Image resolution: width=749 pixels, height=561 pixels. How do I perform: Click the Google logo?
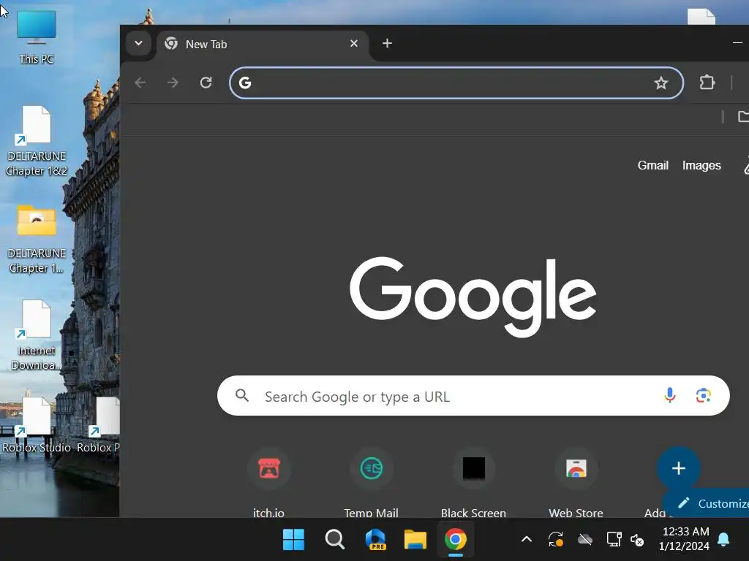tap(473, 297)
